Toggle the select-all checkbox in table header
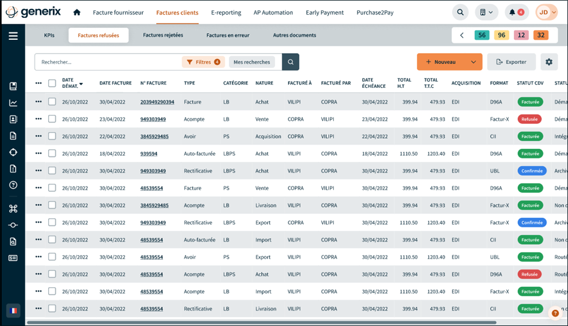The width and height of the screenshot is (568, 326). tap(52, 83)
